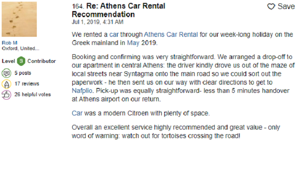Open the '26 helpful votes' text

point(32,94)
